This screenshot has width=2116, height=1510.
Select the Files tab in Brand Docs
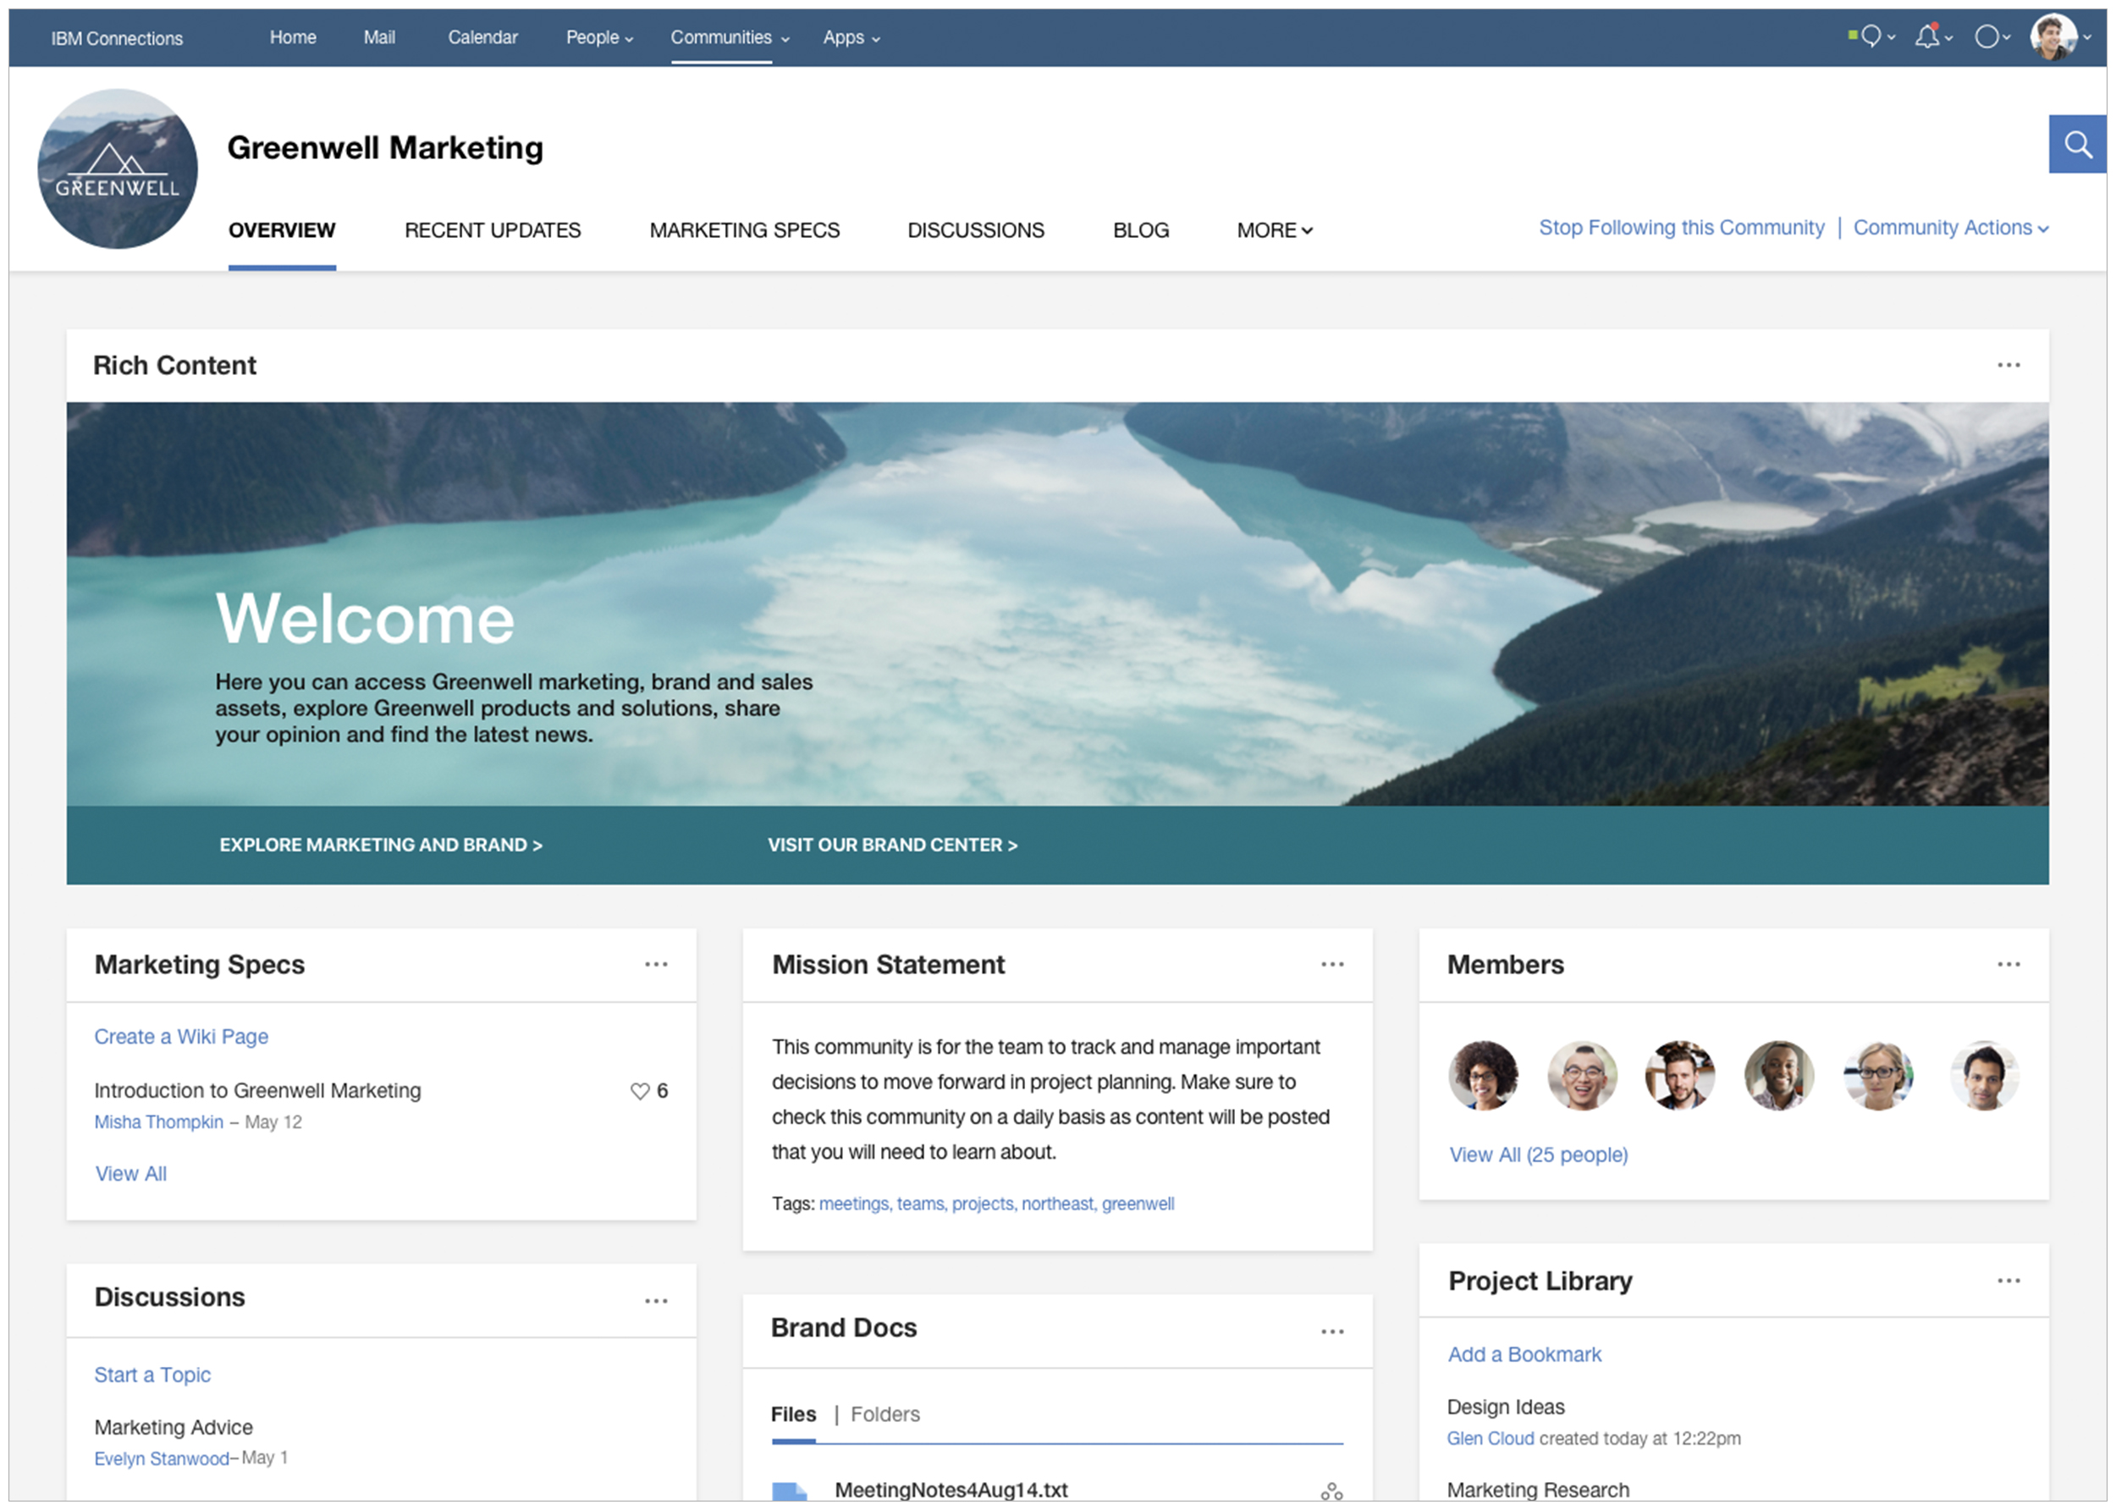point(793,1414)
